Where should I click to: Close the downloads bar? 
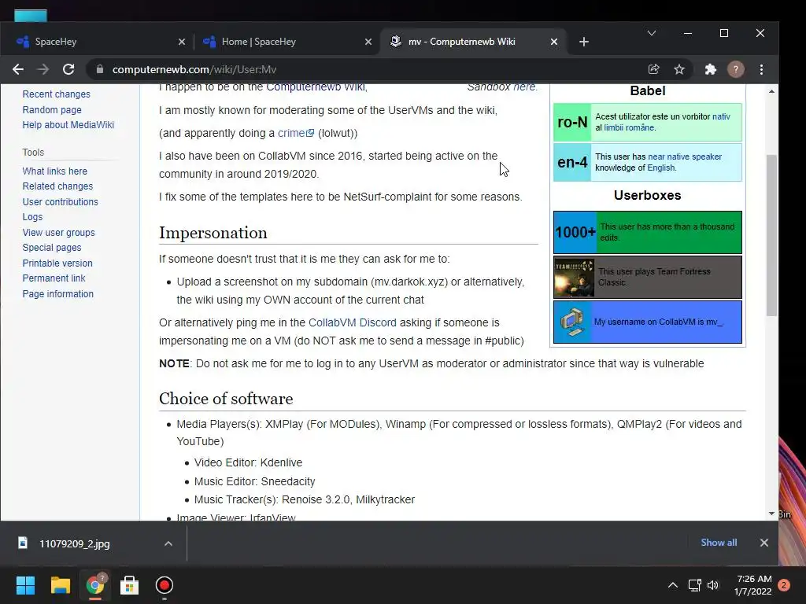click(763, 543)
